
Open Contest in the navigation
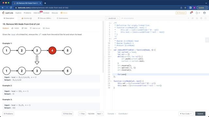pyautogui.click(x=46, y=13)
